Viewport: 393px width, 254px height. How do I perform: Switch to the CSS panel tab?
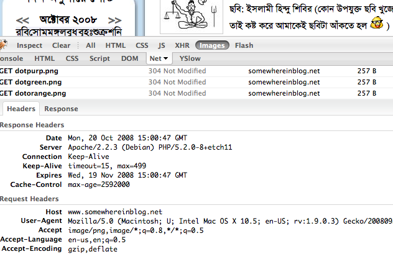pyautogui.click(x=72, y=58)
